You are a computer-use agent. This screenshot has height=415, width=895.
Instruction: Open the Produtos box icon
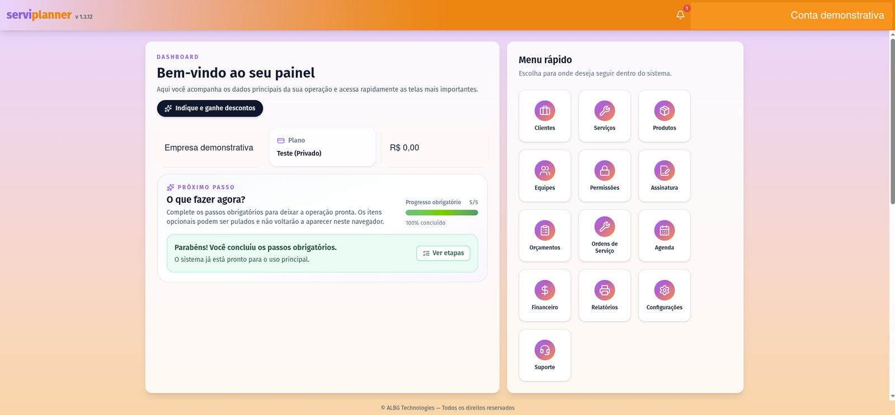[665, 111]
